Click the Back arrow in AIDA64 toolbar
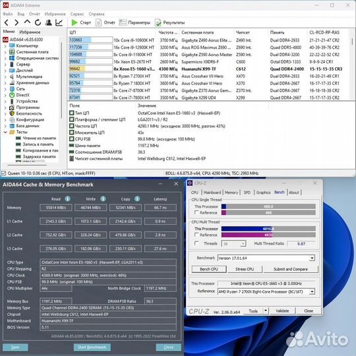This screenshot has width=356, height=356. (7, 22)
